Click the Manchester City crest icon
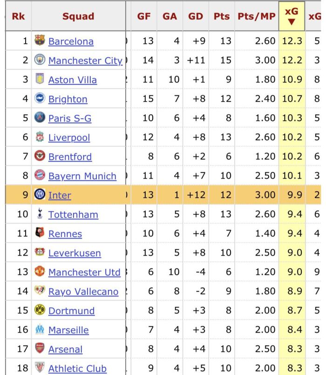The height and width of the screenshot is (375, 326). (x=40, y=60)
